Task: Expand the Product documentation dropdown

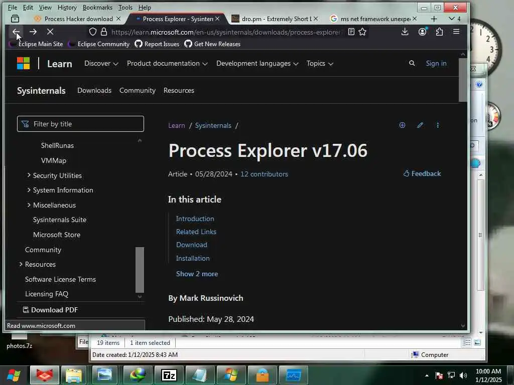Action: click(167, 64)
